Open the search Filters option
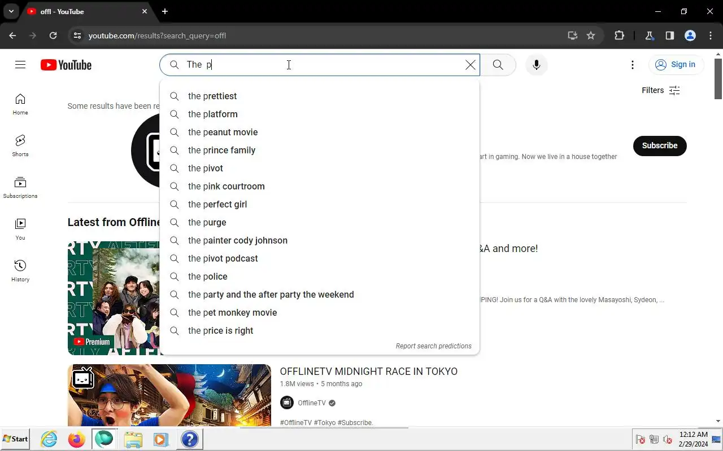This screenshot has height=451, width=723. pos(661,90)
